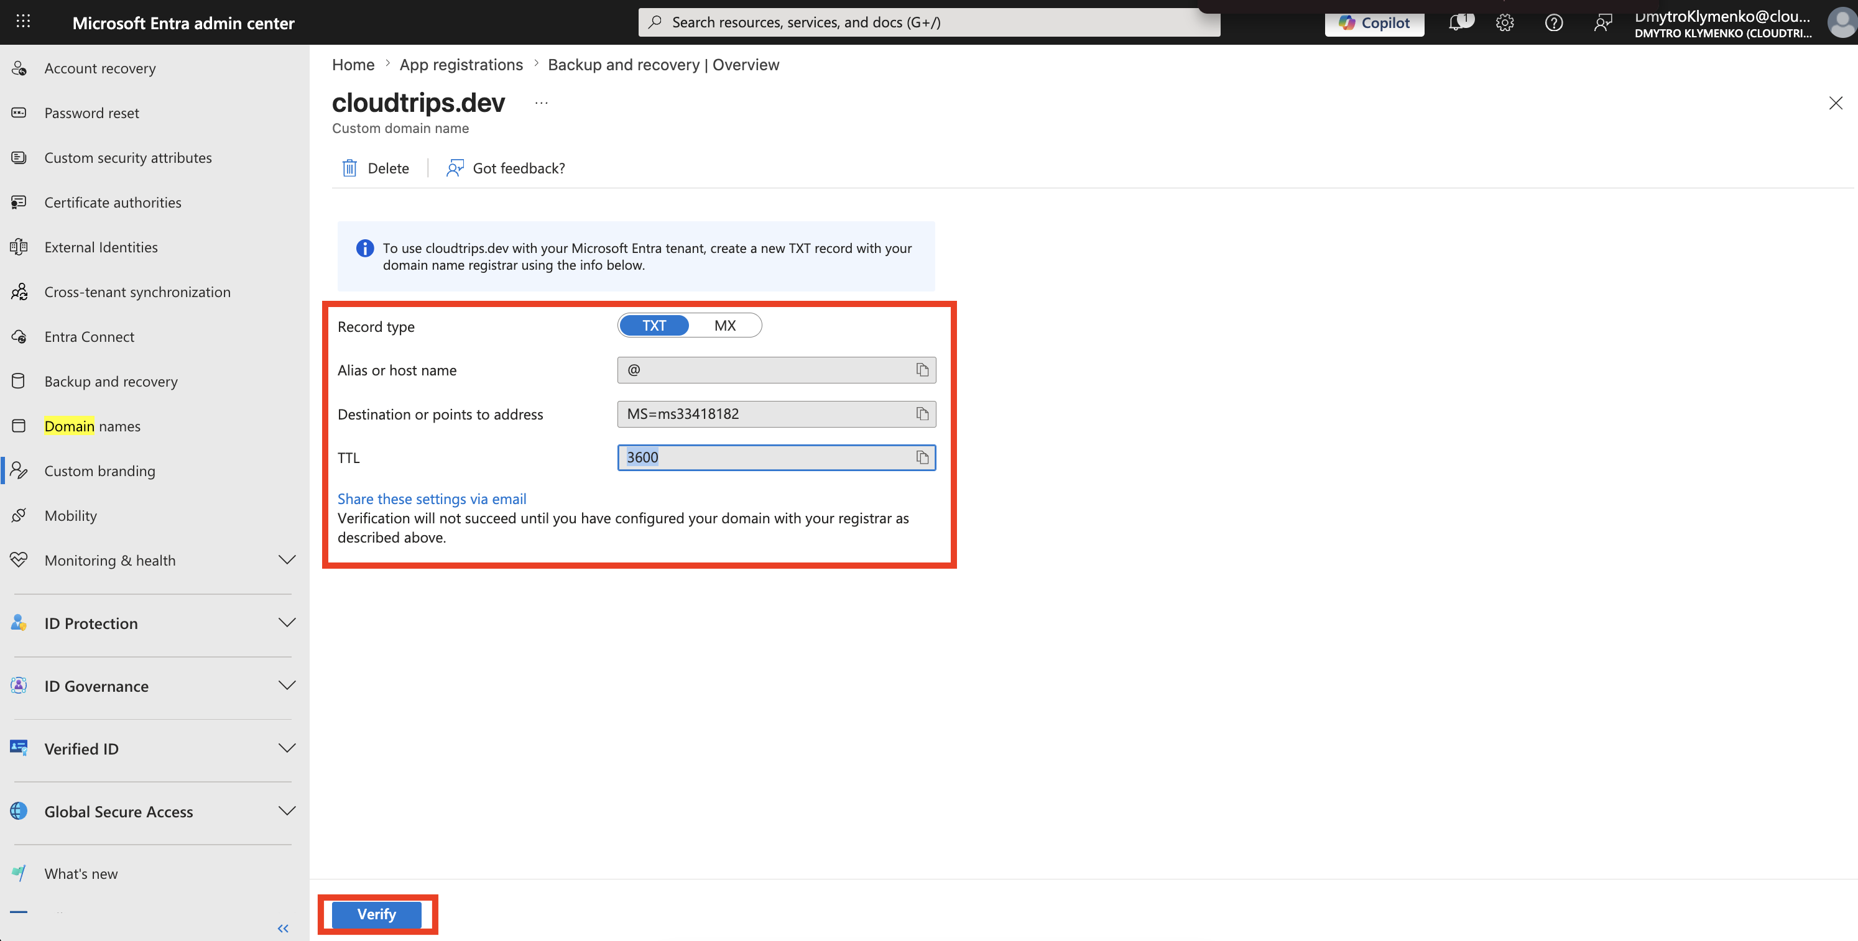Image resolution: width=1858 pixels, height=941 pixels.
Task: Open Custom branding in the sidebar
Action: pos(99,470)
